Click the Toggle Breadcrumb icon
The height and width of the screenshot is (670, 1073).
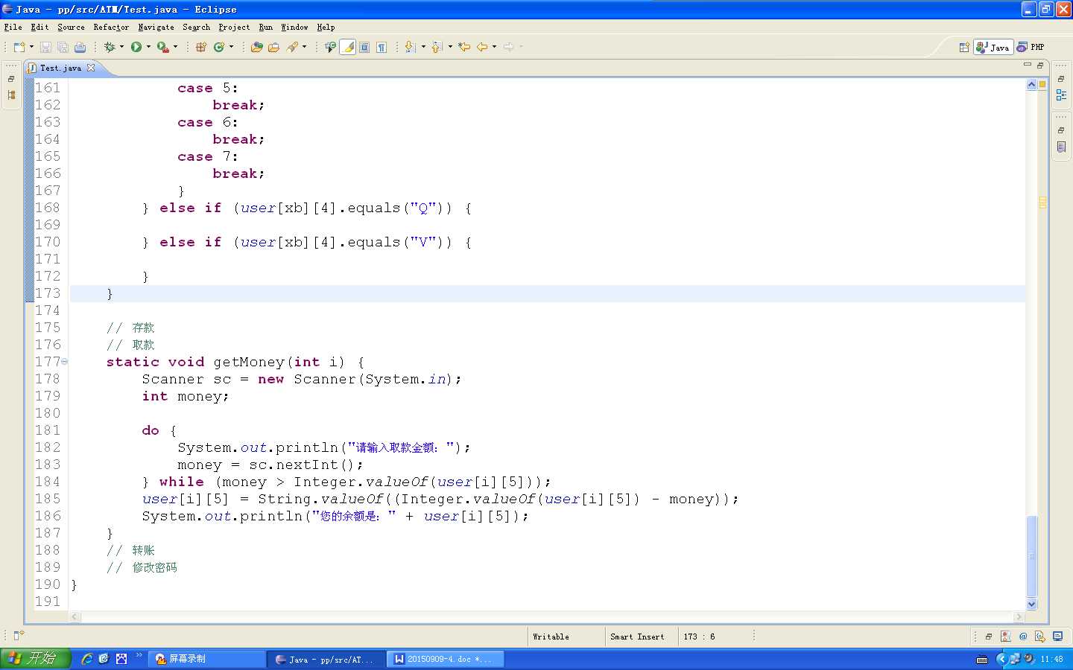[x=330, y=47]
